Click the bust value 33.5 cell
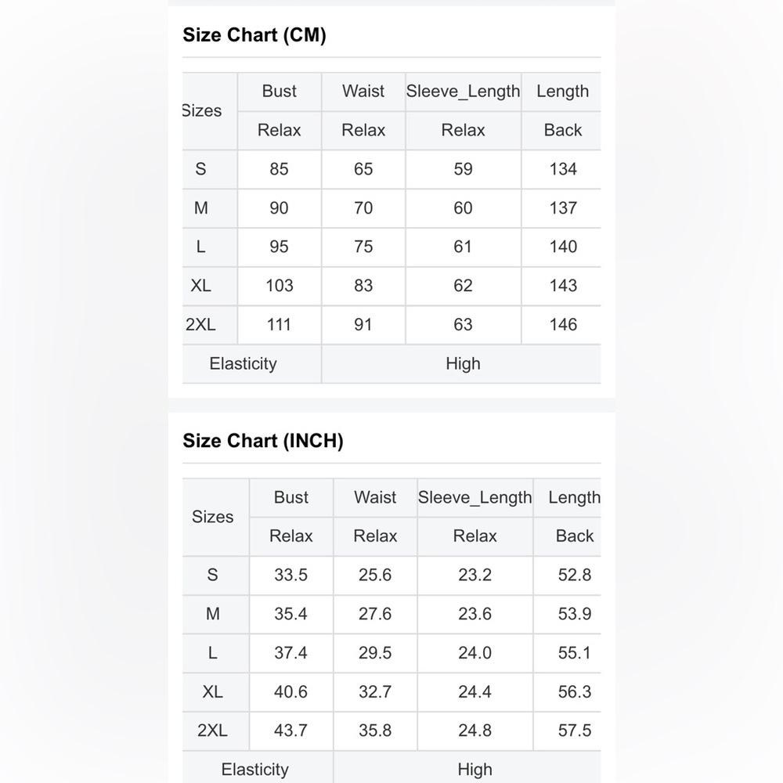 click(x=291, y=575)
